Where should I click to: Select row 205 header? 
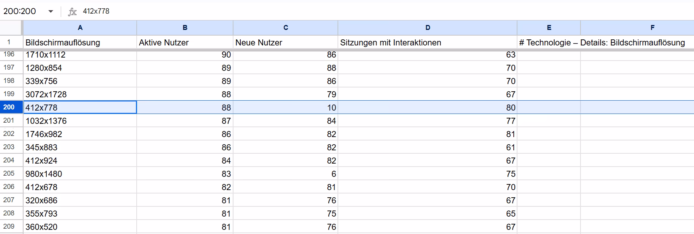coord(9,173)
